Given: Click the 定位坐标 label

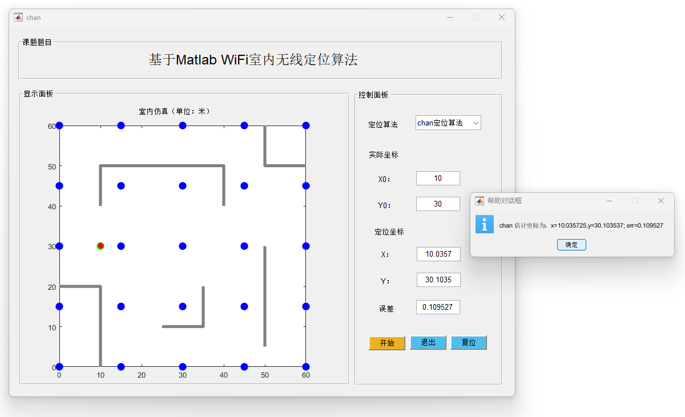Looking at the screenshot, I should 389,232.
